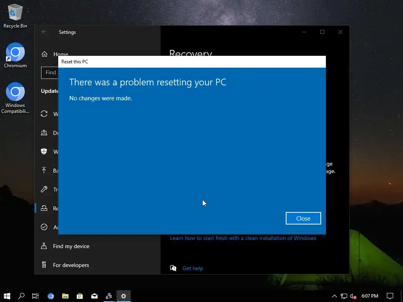Open the clean installation of Windows link
Screen dimensions: 403x302
pyautogui.click(x=243, y=238)
